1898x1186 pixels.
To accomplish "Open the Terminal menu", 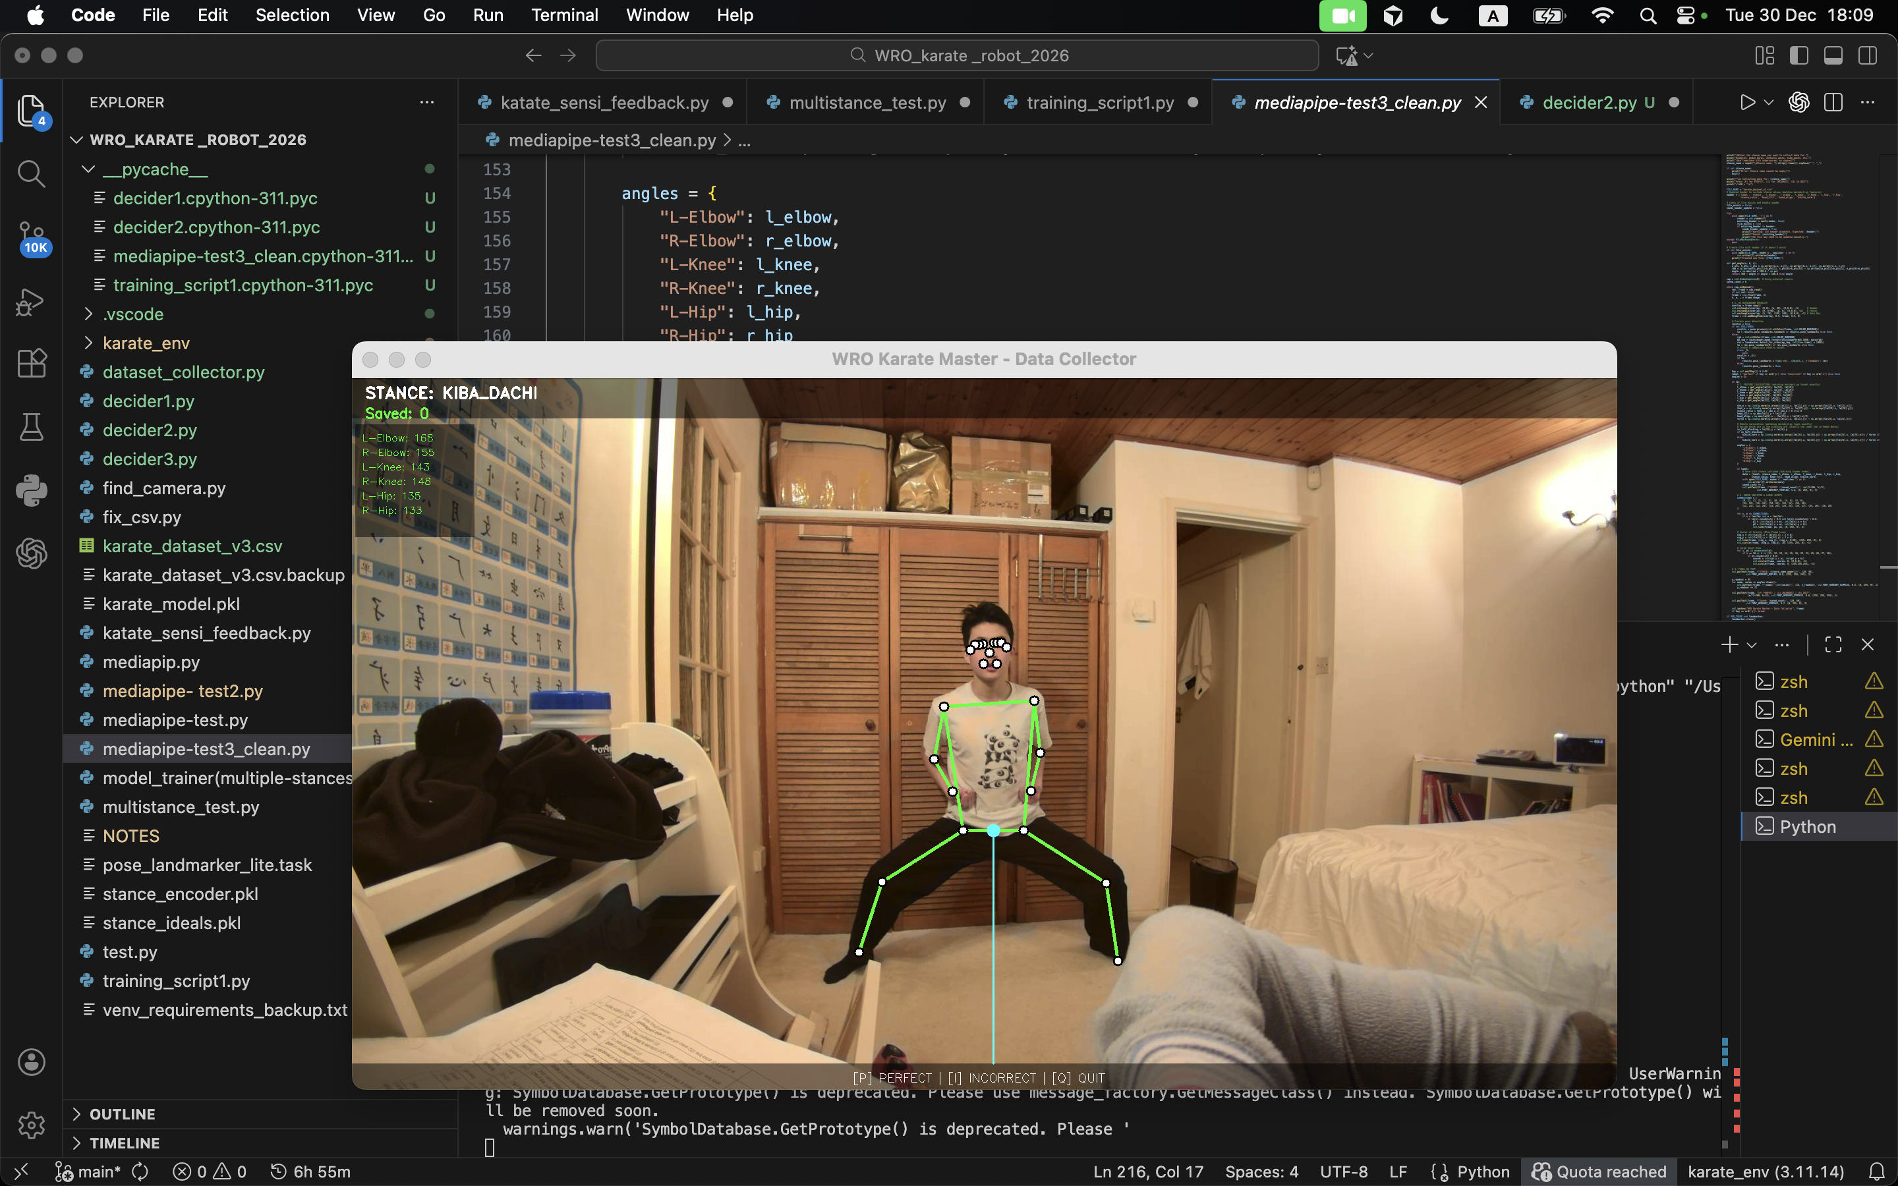I will (x=564, y=15).
